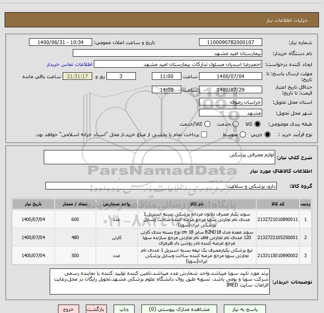
Task: Click the کد کالا column header
Action: tap(278, 204)
